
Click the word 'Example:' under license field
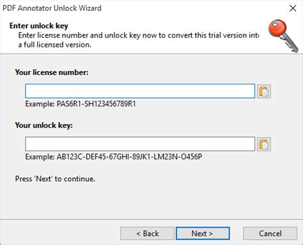click(x=40, y=104)
